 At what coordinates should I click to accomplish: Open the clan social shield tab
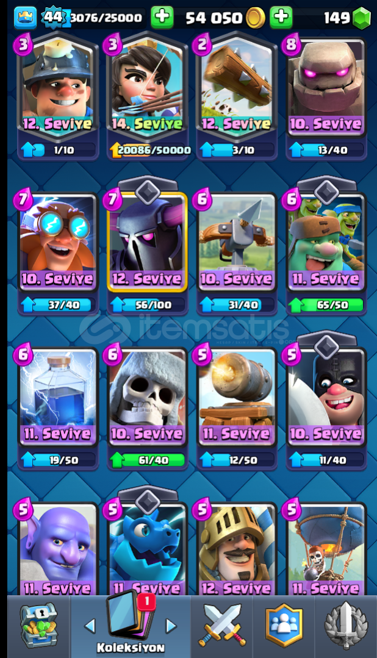pos(284,625)
